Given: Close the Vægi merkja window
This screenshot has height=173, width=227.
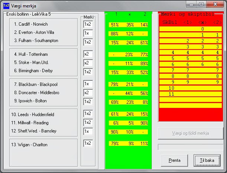Looking at the screenshot, I should tap(215, 4).
